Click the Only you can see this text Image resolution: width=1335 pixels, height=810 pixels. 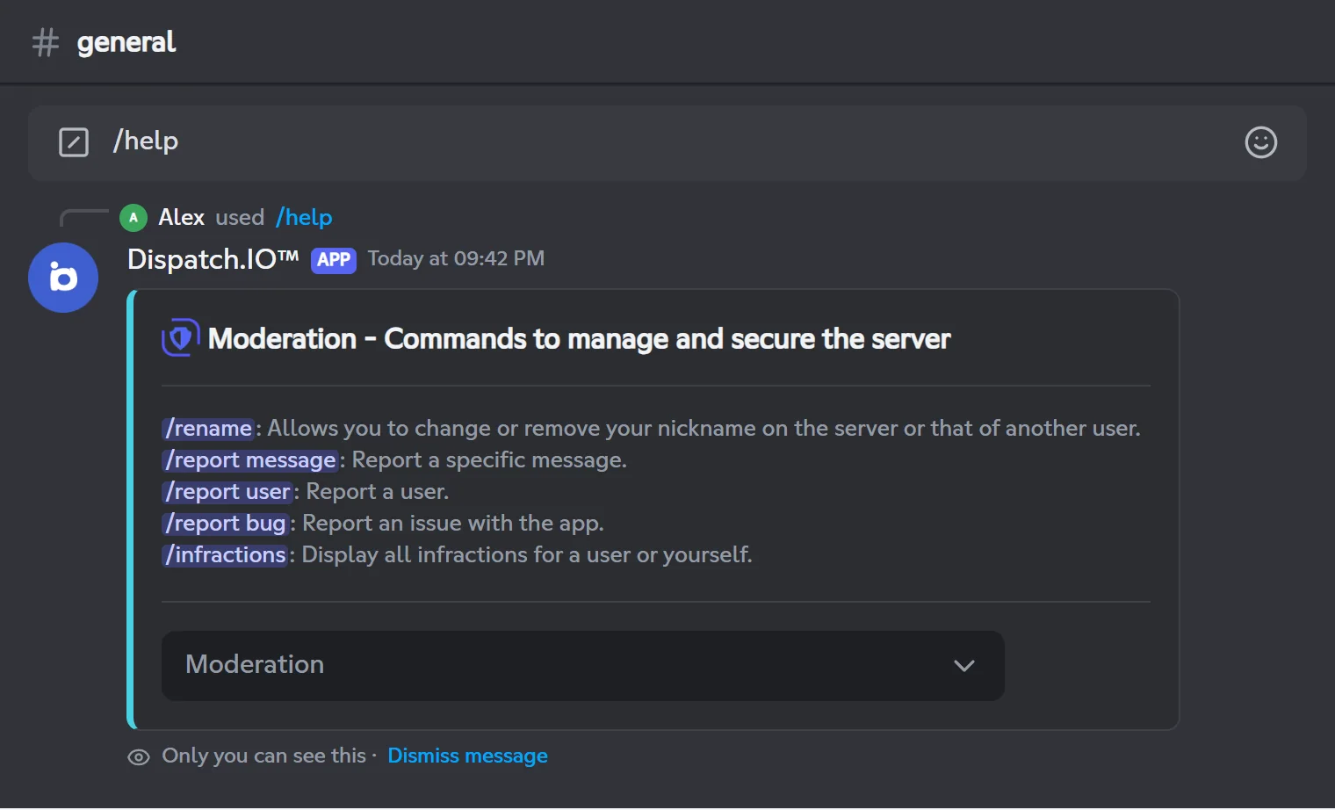263,756
